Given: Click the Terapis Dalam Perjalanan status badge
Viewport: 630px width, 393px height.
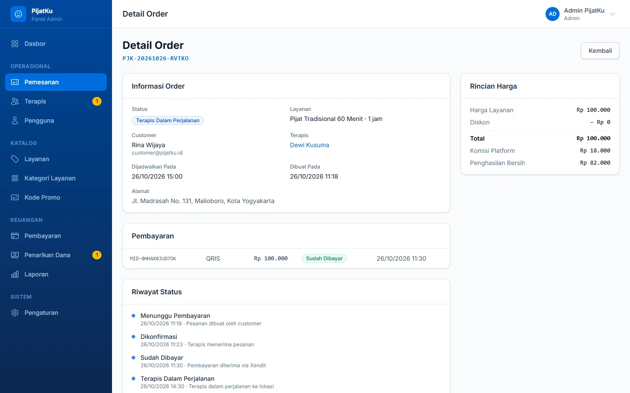Looking at the screenshot, I should pos(168,121).
